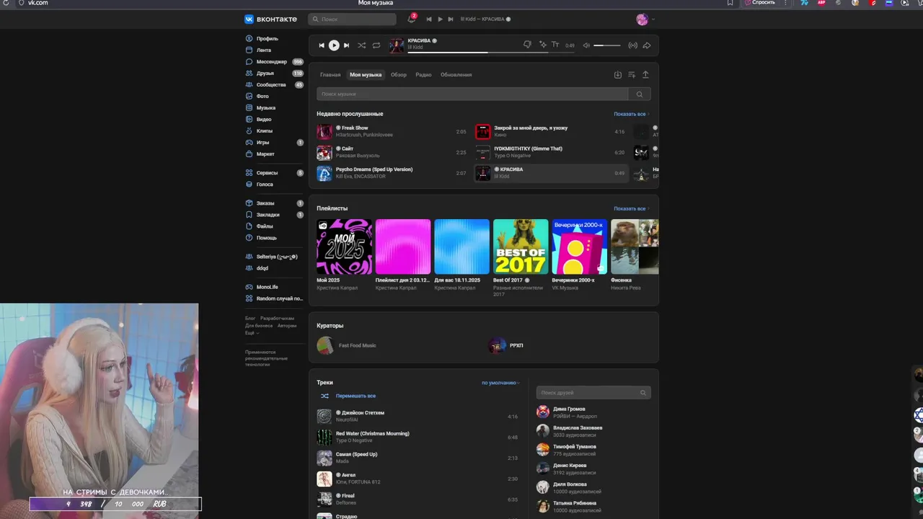This screenshot has width=923, height=519.
Task: Show all recently played via Показать все
Action: (631, 114)
